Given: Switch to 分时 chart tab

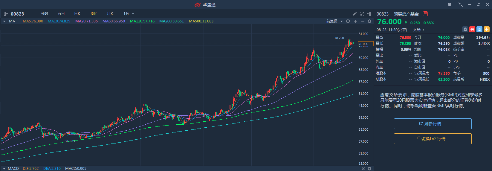Looking at the screenshot, I should tap(45, 14).
